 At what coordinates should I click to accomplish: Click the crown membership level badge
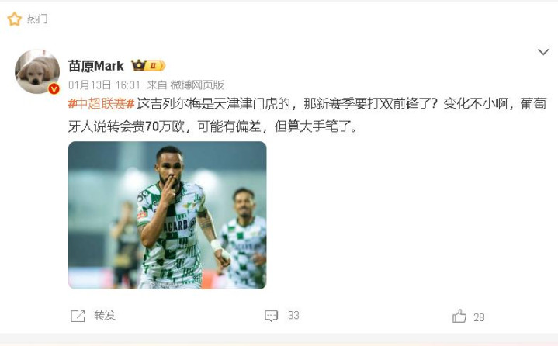(148, 65)
